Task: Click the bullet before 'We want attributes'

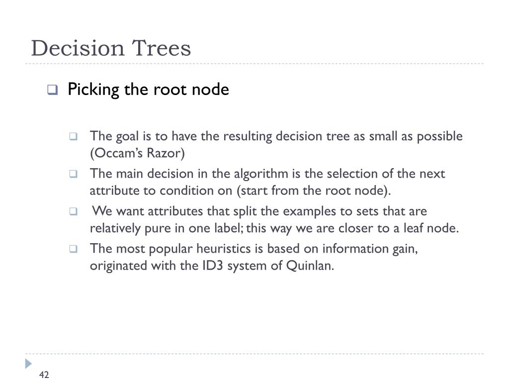Action: tap(74, 211)
